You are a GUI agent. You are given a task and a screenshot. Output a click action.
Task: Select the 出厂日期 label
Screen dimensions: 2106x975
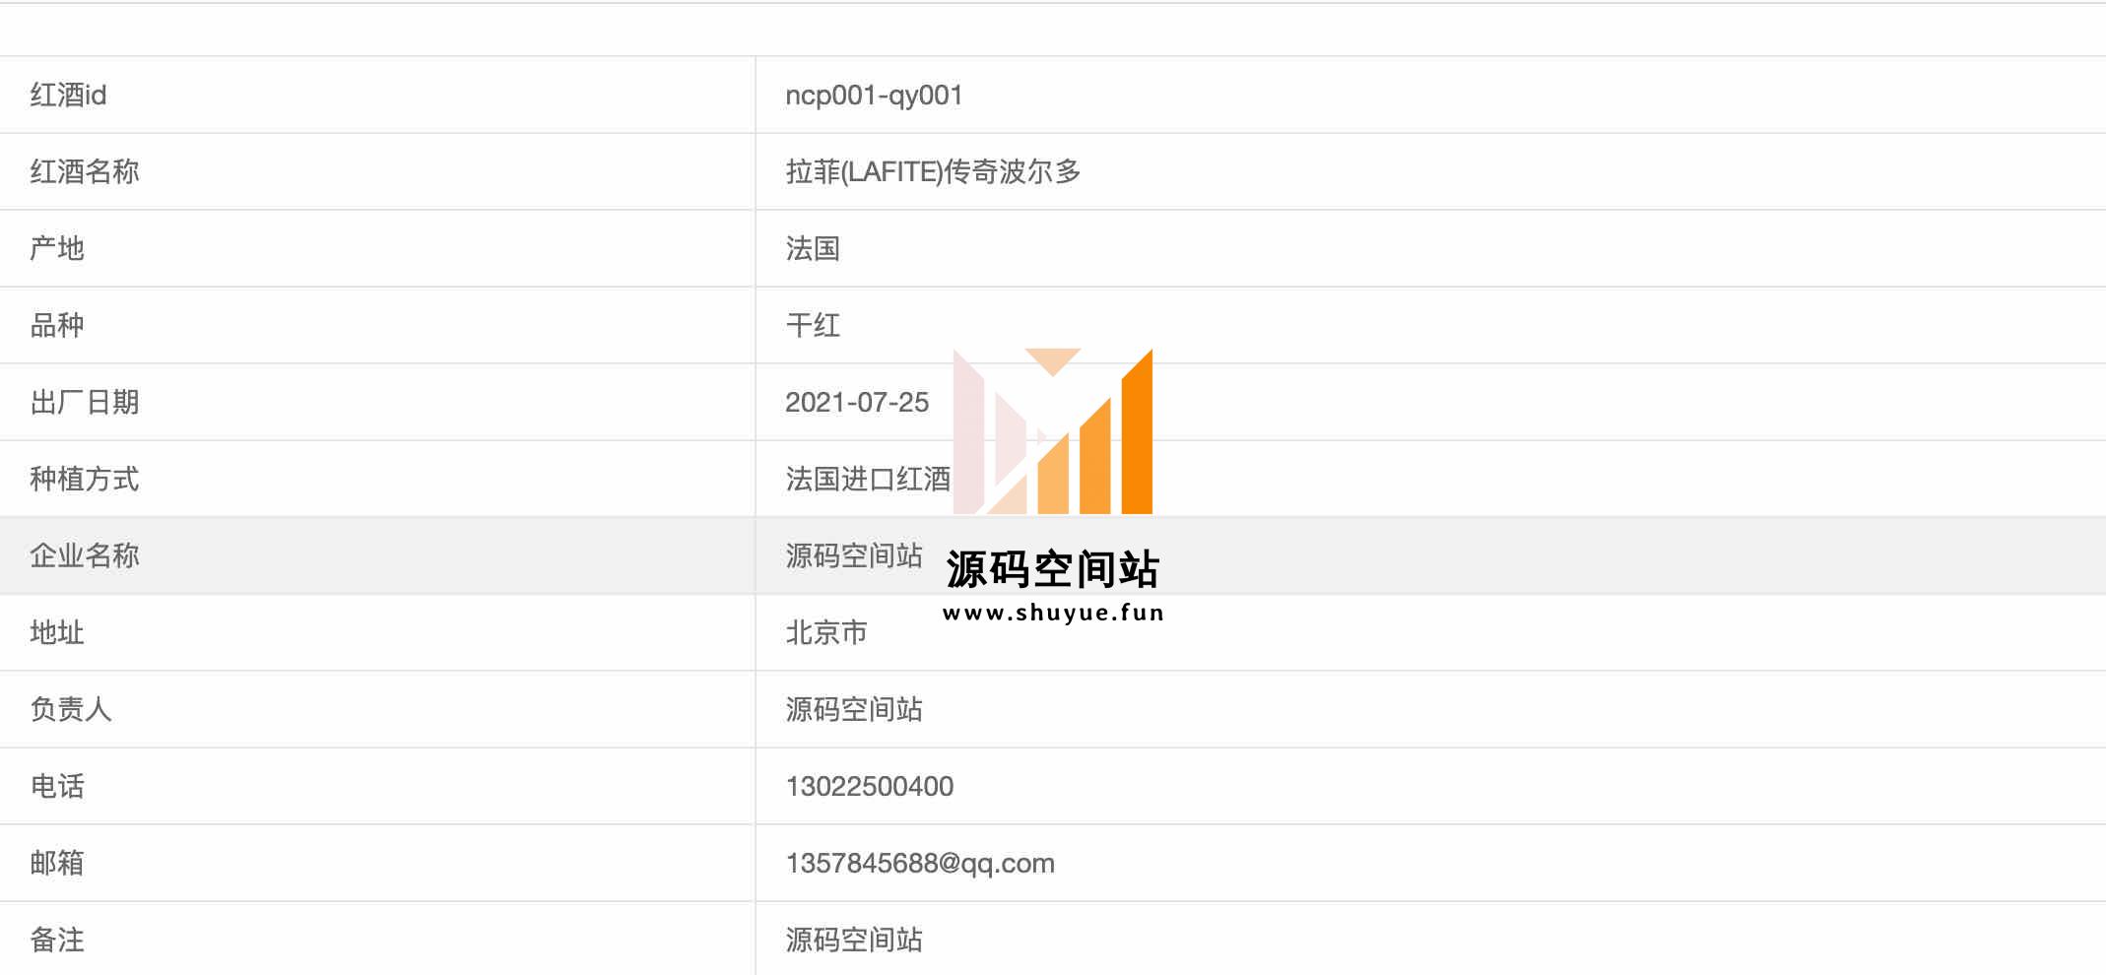85,402
